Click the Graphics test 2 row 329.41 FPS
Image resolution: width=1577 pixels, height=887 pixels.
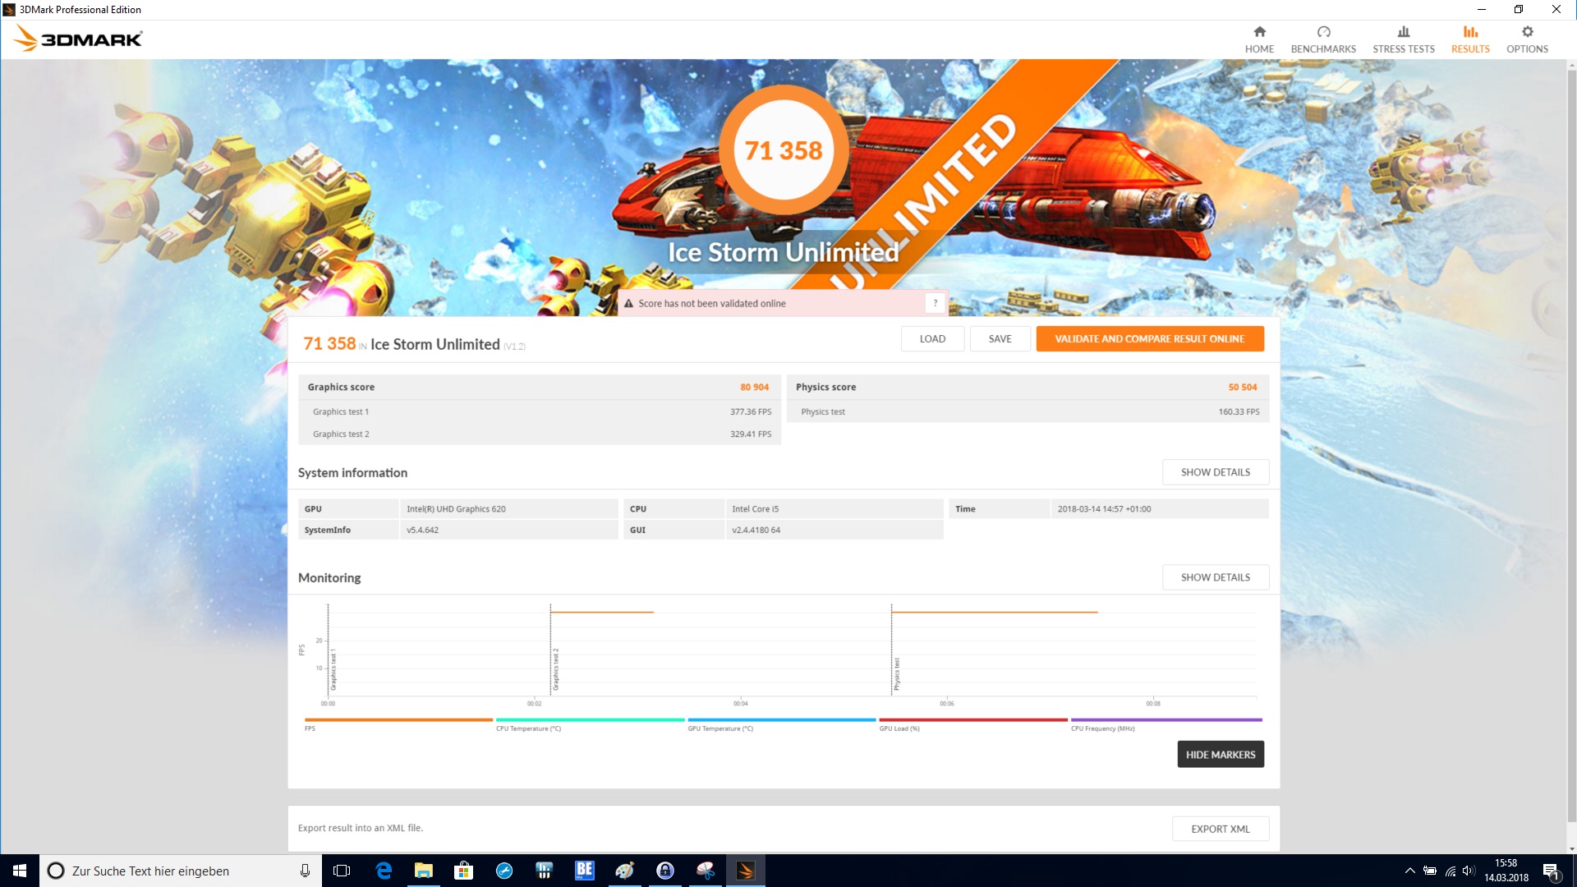coord(541,434)
